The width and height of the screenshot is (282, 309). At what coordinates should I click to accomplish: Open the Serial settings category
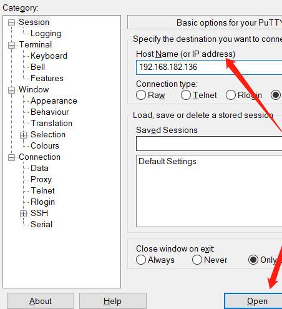[41, 224]
